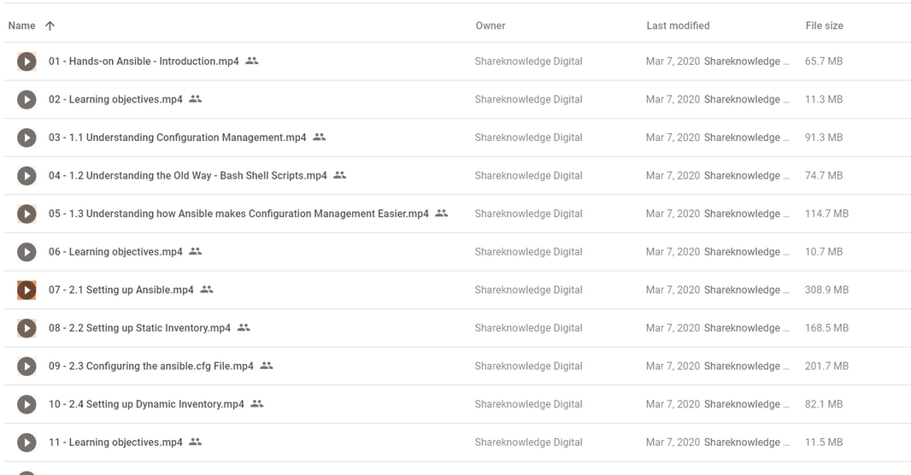The width and height of the screenshot is (911, 475).
Task: Click video icon for 07 - 2.1 Setting up Ansible
Action: (26, 290)
